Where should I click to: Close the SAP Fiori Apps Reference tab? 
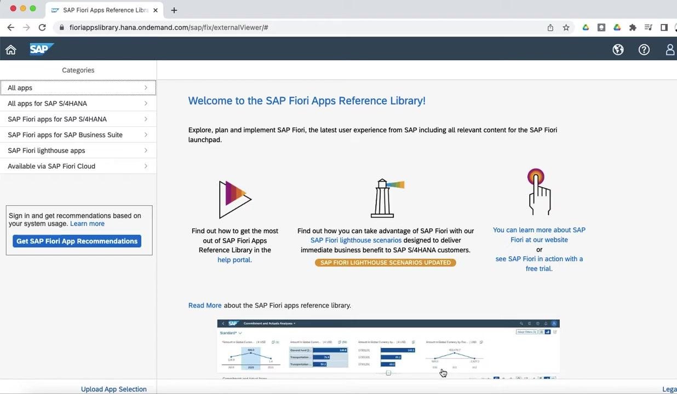tap(155, 10)
